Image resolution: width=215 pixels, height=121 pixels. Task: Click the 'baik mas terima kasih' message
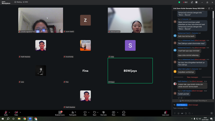click(x=186, y=36)
